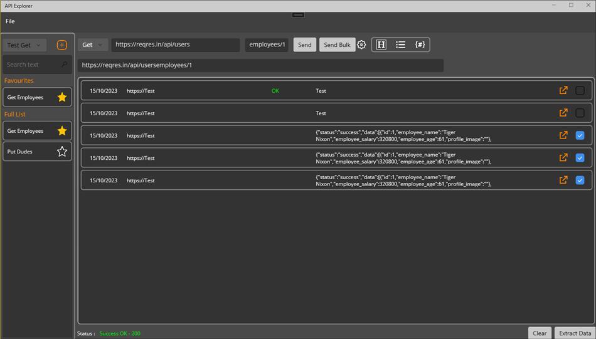Check the box on second Test row
596x339 pixels.
point(580,113)
